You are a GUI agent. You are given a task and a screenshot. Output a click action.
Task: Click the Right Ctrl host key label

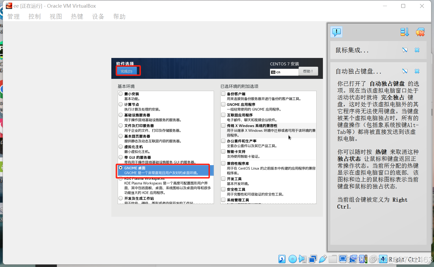click(405, 260)
